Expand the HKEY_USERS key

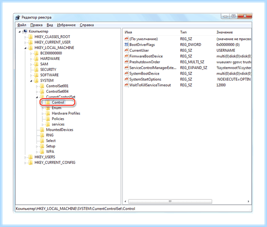pos(25,157)
